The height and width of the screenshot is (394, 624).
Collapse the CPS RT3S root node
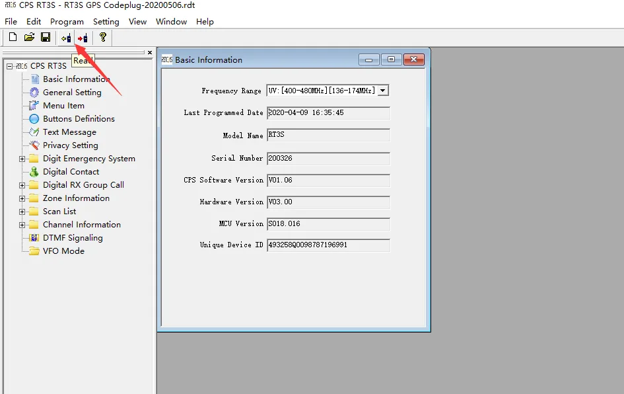pos(9,66)
